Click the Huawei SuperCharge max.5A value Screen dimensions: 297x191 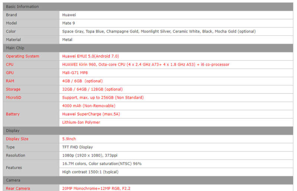pos(91,114)
